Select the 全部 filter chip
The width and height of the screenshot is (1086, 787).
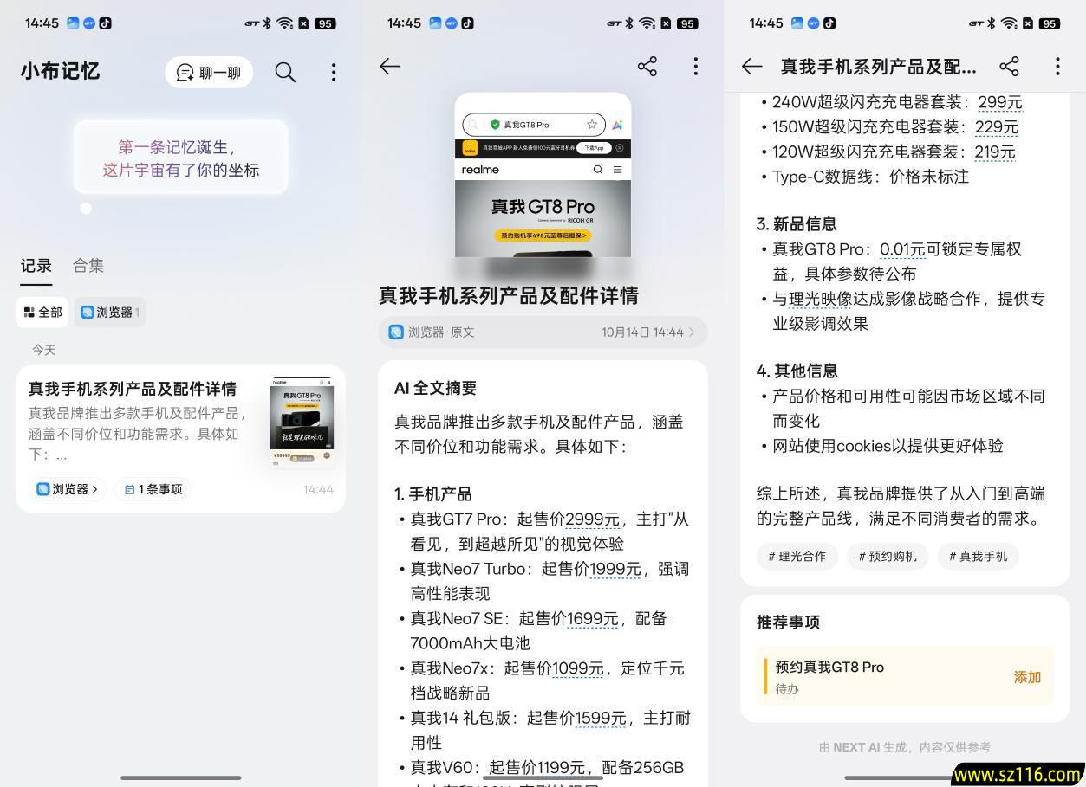tap(42, 312)
